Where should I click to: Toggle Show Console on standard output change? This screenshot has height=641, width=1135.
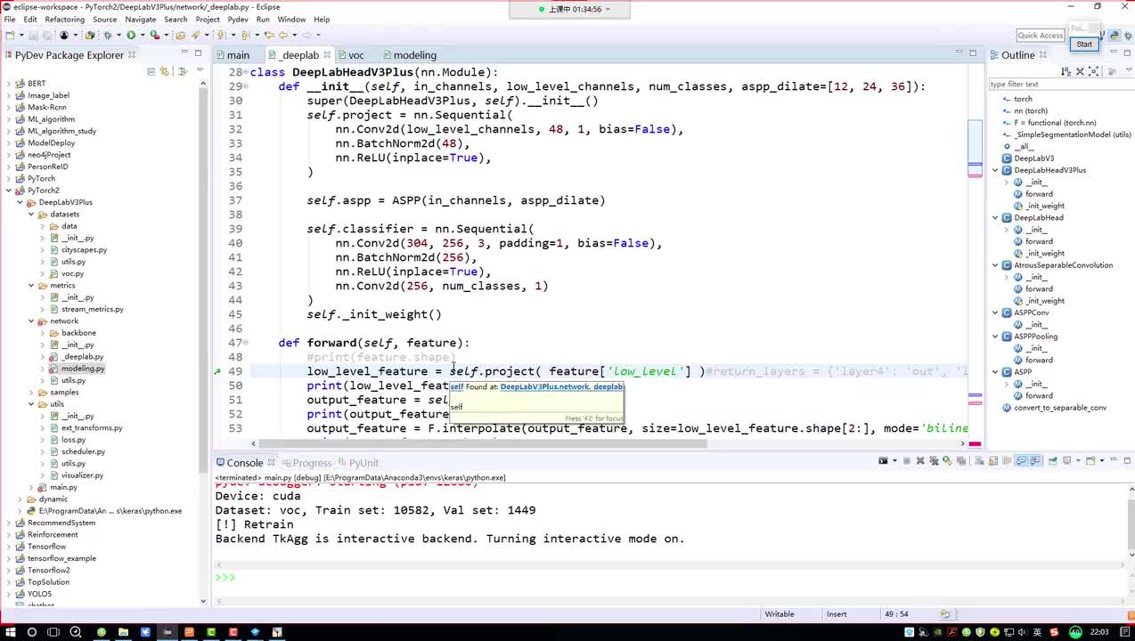tap(1022, 460)
